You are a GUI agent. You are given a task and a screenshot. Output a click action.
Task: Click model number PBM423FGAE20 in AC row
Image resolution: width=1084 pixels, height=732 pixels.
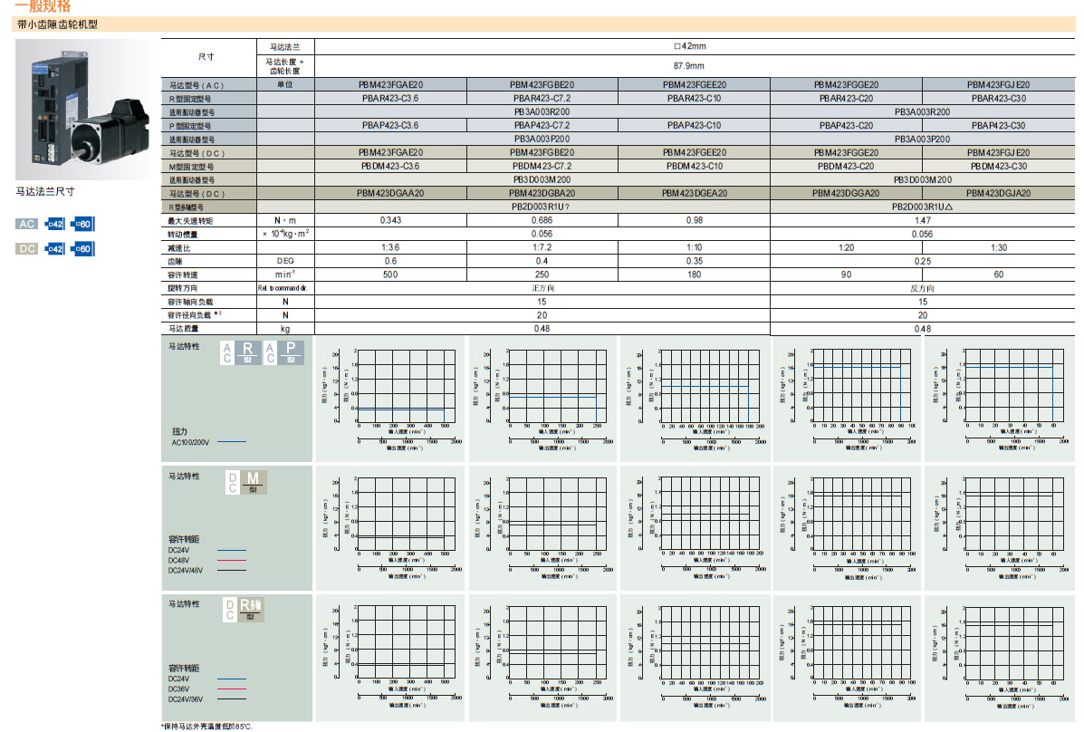click(390, 84)
